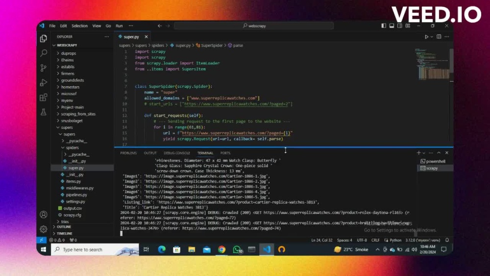The height and width of the screenshot is (276, 490).
Task: Open terminal panel More Actions ellipsis
Action: click(431, 153)
